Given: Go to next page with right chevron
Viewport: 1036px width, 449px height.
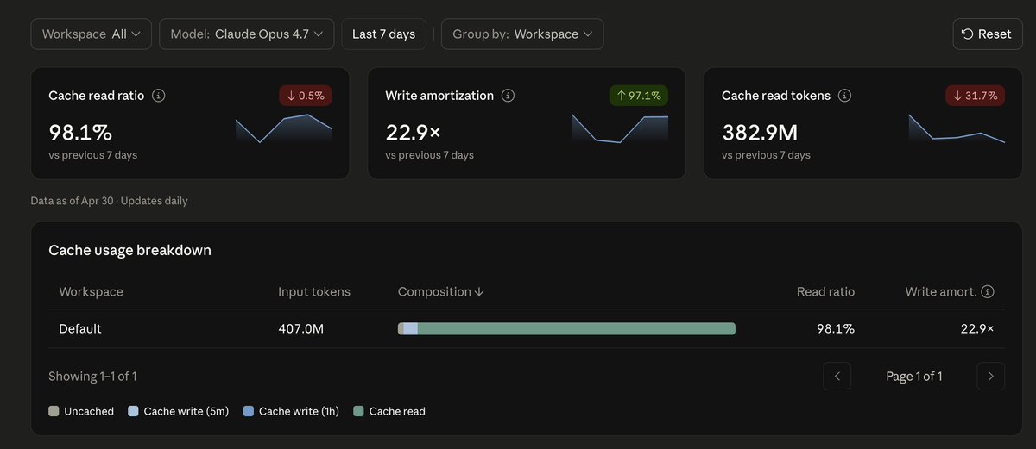Looking at the screenshot, I should coord(991,376).
